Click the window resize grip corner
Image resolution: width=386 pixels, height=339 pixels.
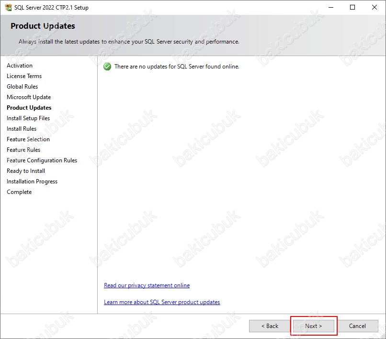click(383, 336)
